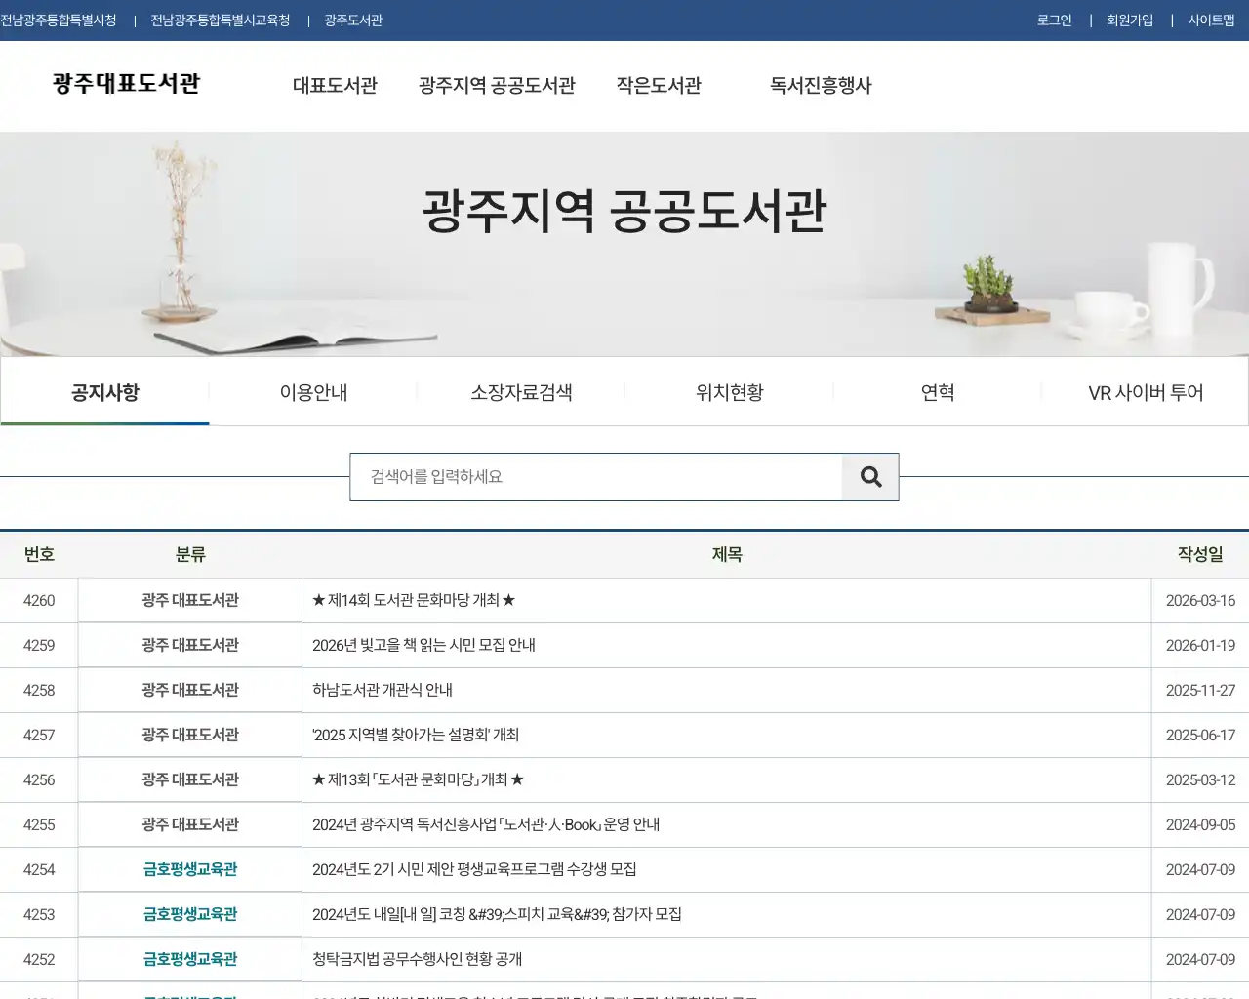Switch to the 위치현황 tab
Viewport: 1249px width, 999px height.
click(x=729, y=392)
